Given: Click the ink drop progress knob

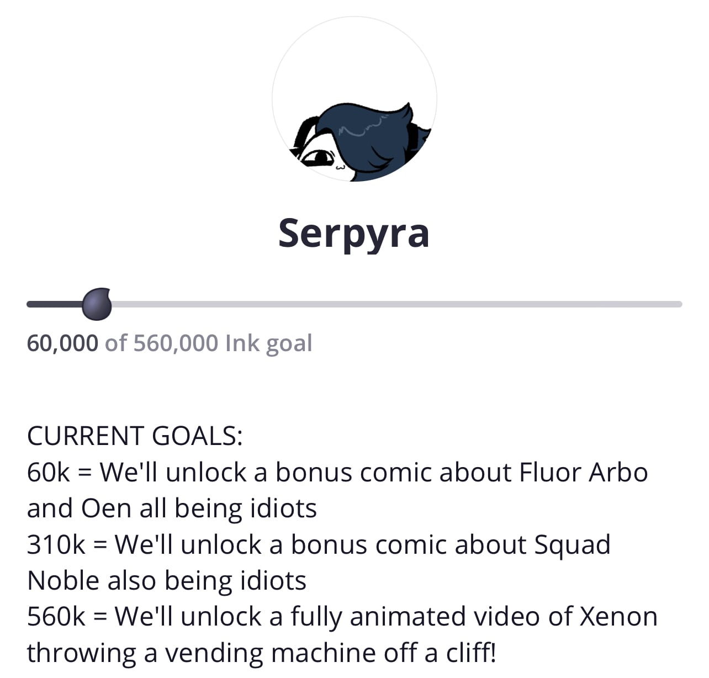Looking at the screenshot, I should click(x=97, y=304).
